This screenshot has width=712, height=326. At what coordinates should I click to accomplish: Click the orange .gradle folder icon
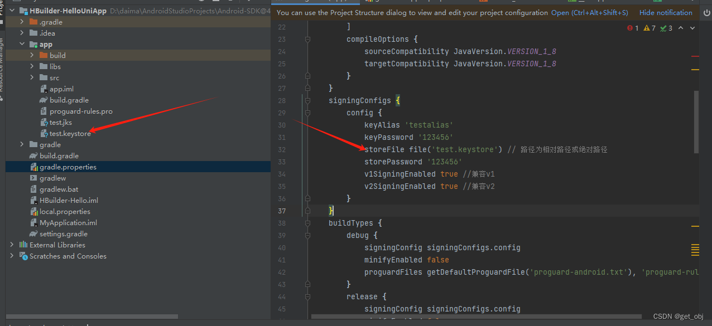(x=33, y=22)
